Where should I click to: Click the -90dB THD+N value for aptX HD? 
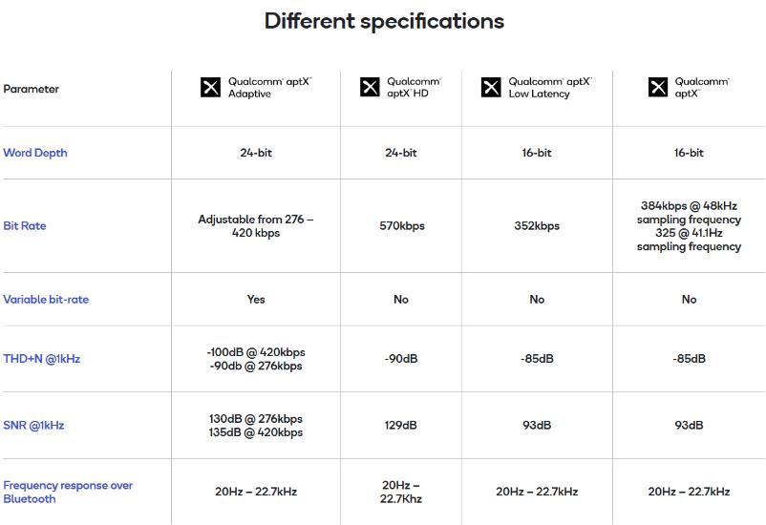click(401, 359)
